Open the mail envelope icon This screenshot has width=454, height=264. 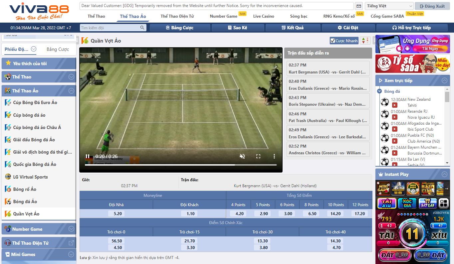359,6
